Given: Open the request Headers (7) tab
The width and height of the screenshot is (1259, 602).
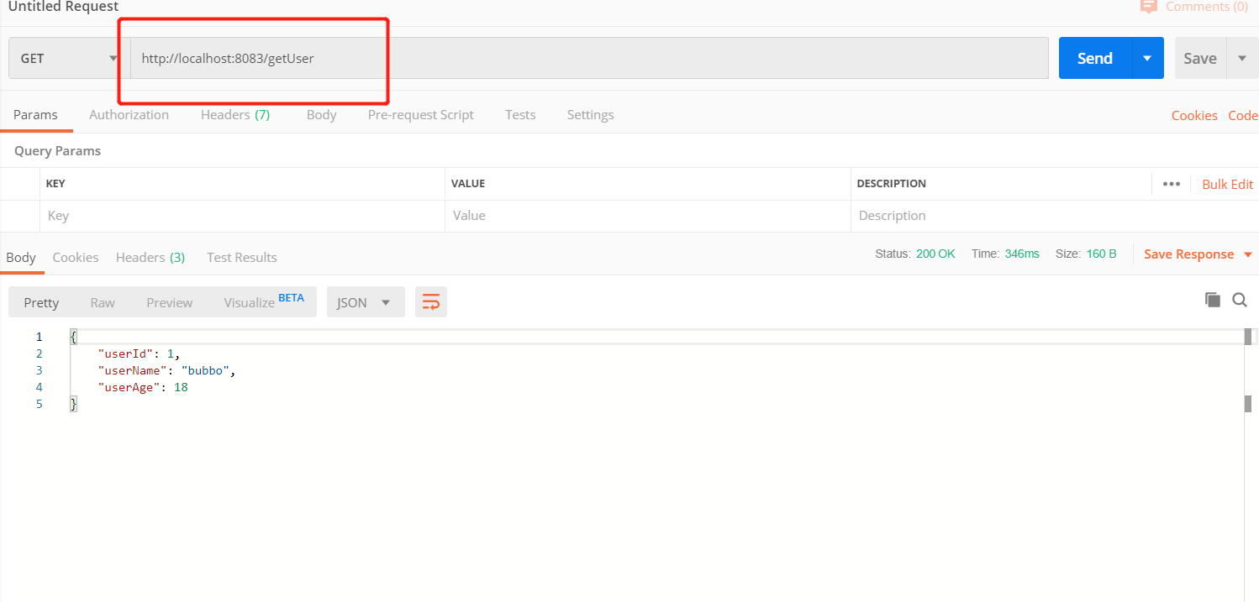Looking at the screenshot, I should coord(235,115).
